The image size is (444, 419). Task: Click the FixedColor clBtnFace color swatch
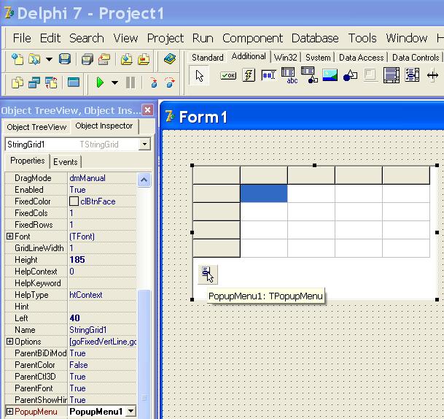(x=74, y=201)
